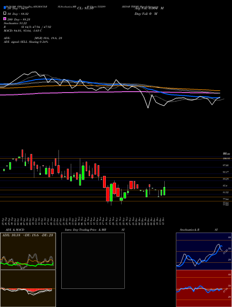The image size is (232, 307).
Task: Click the 51.22 value label on Stochastics chart
Action: 226,252
